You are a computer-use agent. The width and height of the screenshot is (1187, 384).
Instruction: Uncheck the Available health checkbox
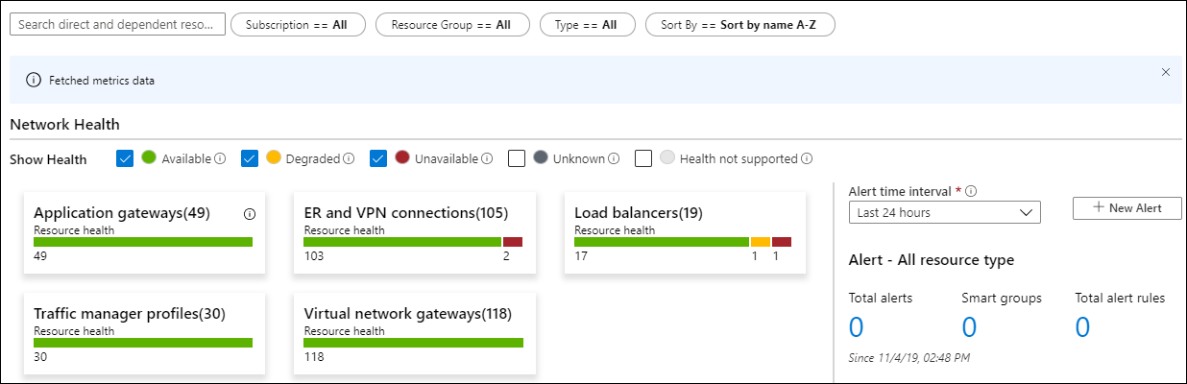click(125, 158)
